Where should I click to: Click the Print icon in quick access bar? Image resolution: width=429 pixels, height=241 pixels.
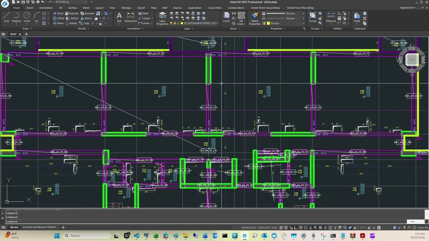38,2
